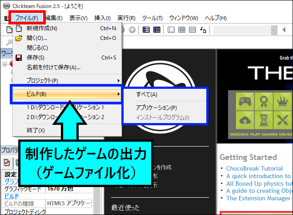Open the frame selector combo box

click(245, 30)
